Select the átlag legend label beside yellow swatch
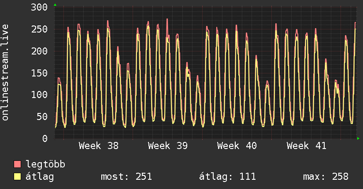 point(40,177)
